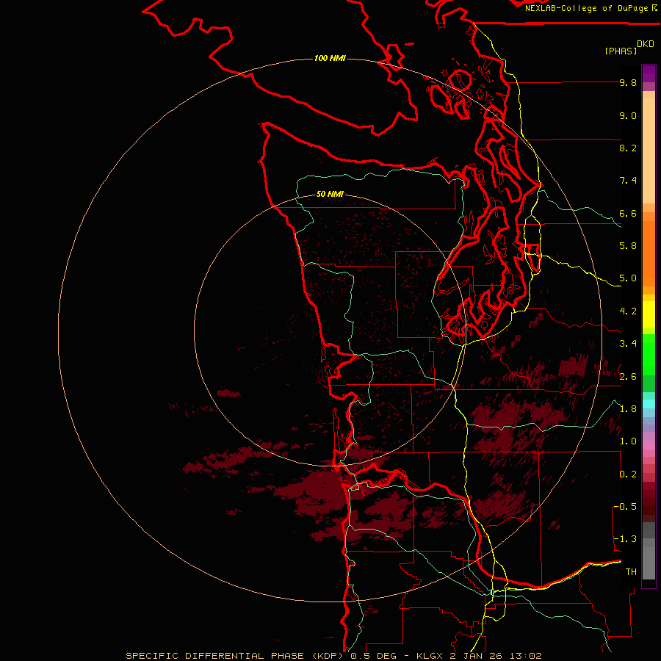Select the 4.2 scale value
Screen dimensions: 661x661
[x=628, y=311]
